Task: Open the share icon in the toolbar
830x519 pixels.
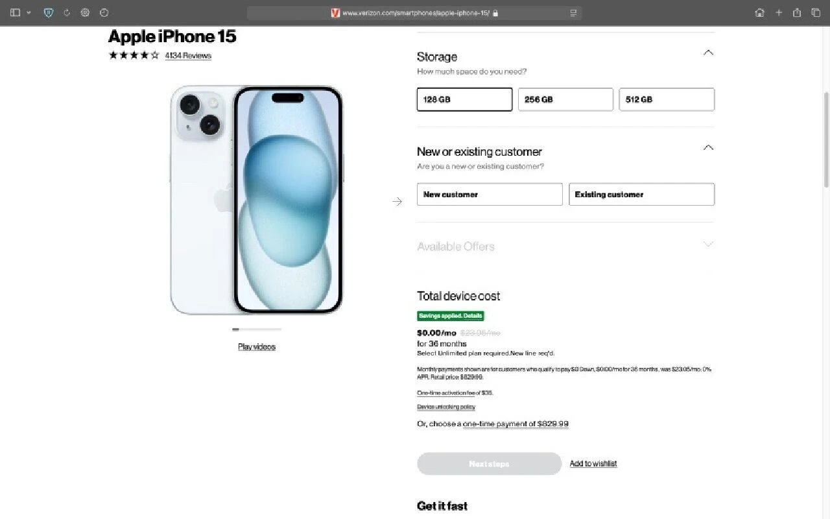Action: tap(796, 12)
